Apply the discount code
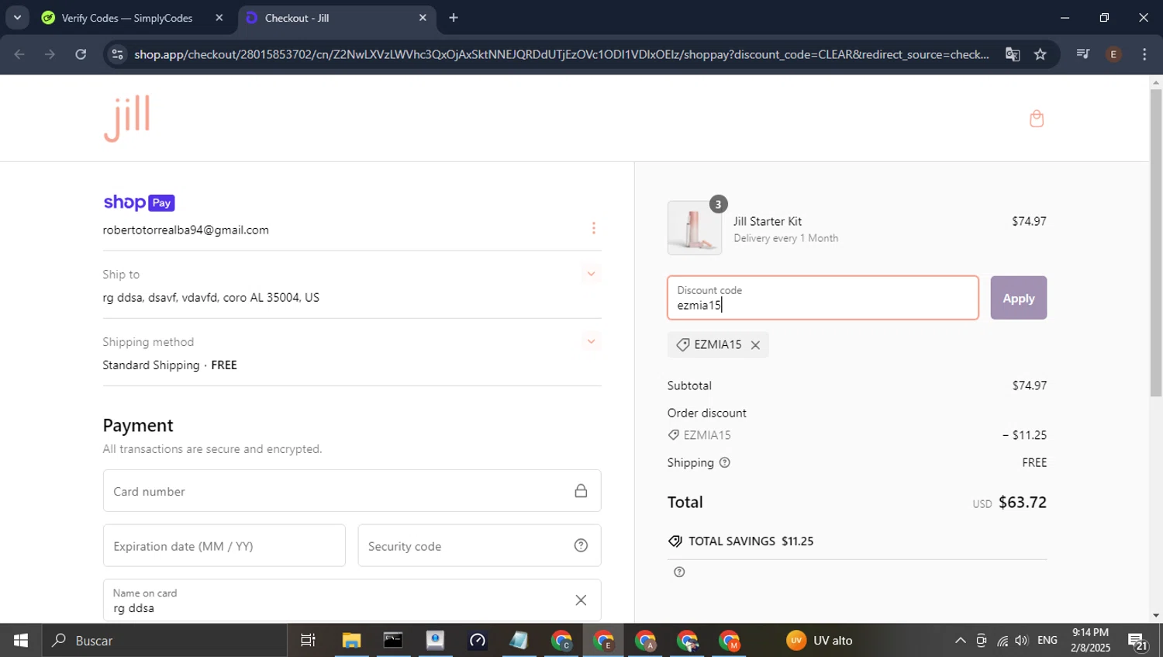Image resolution: width=1163 pixels, height=657 pixels. 1018,298
